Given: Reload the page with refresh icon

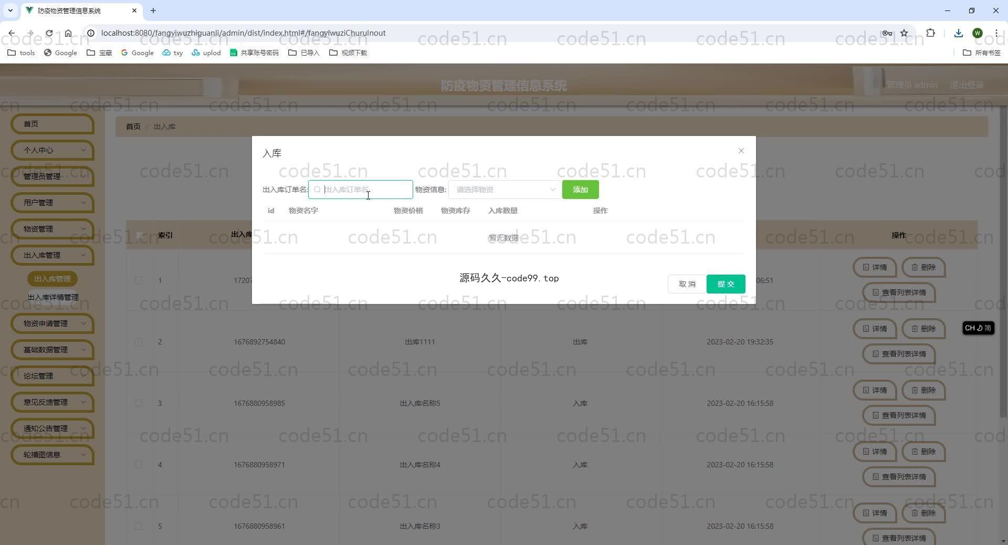Looking at the screenshot, I should 49,33.
